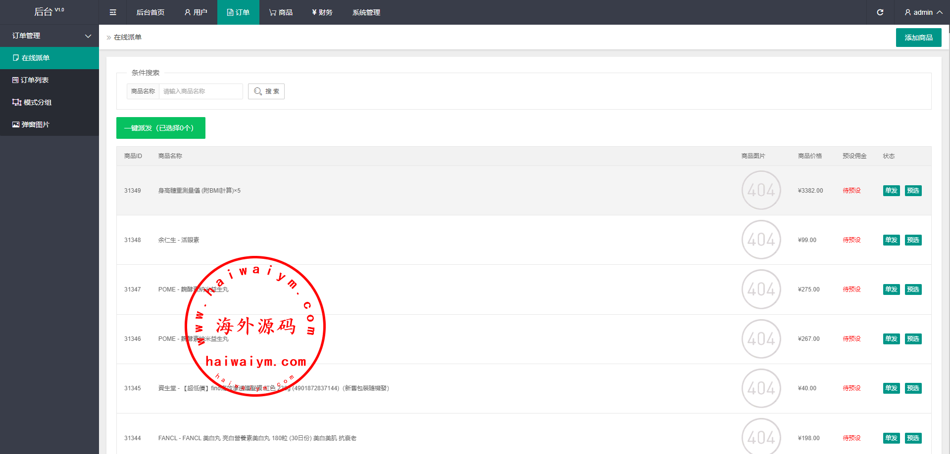Click the refresh icon in top bar
The image size is (950, 454).
coord(880,12)
